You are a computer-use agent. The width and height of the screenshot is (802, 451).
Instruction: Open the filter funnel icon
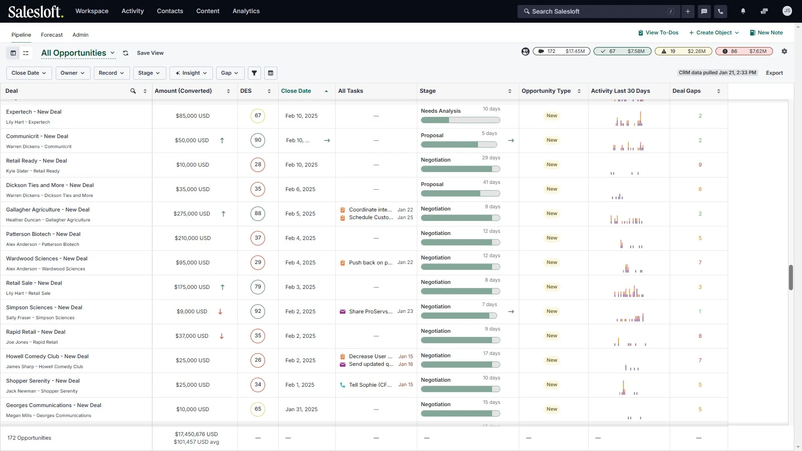click(254, 73)
